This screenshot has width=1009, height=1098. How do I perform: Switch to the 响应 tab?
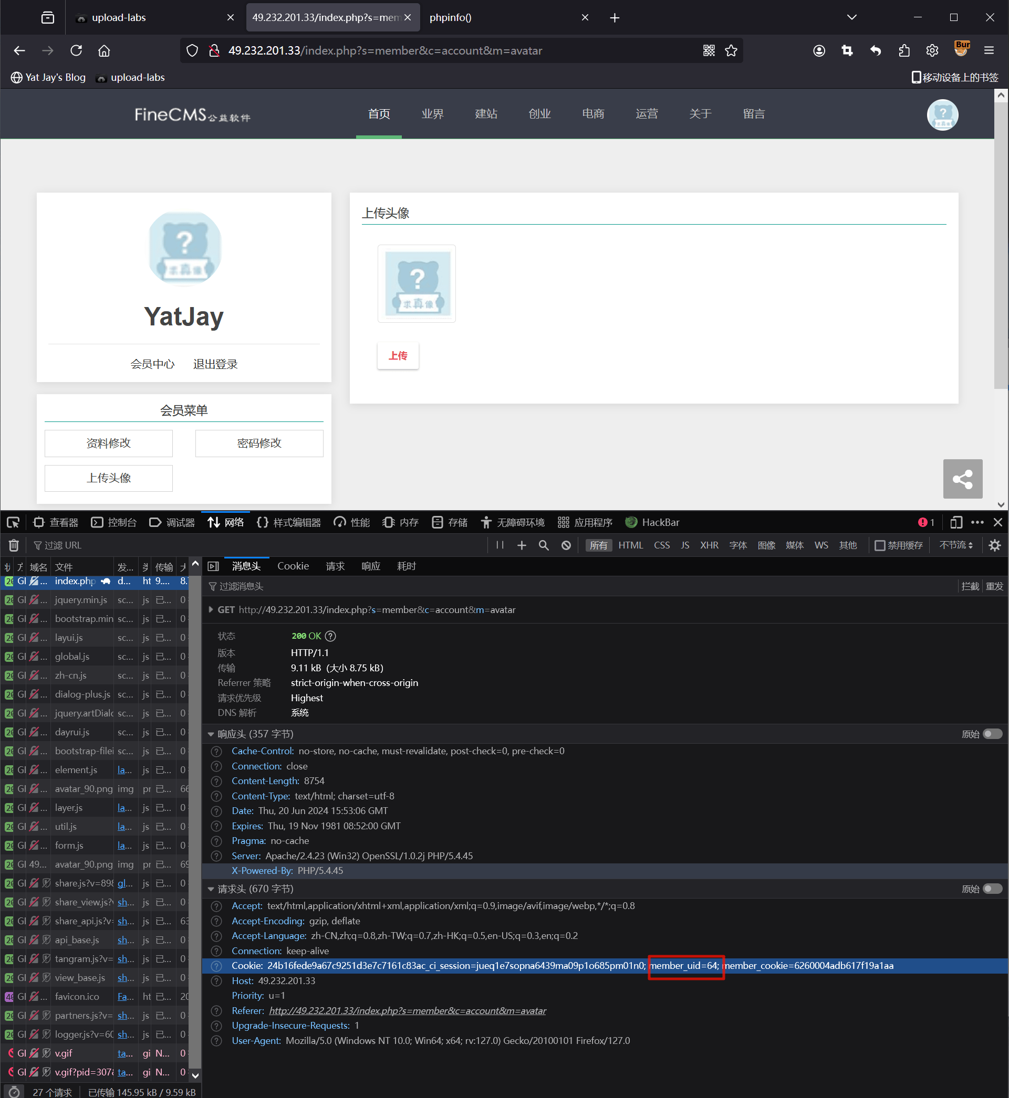pos(371,566)
